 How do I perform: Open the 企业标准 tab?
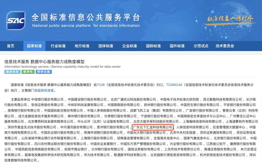(129, 46)
